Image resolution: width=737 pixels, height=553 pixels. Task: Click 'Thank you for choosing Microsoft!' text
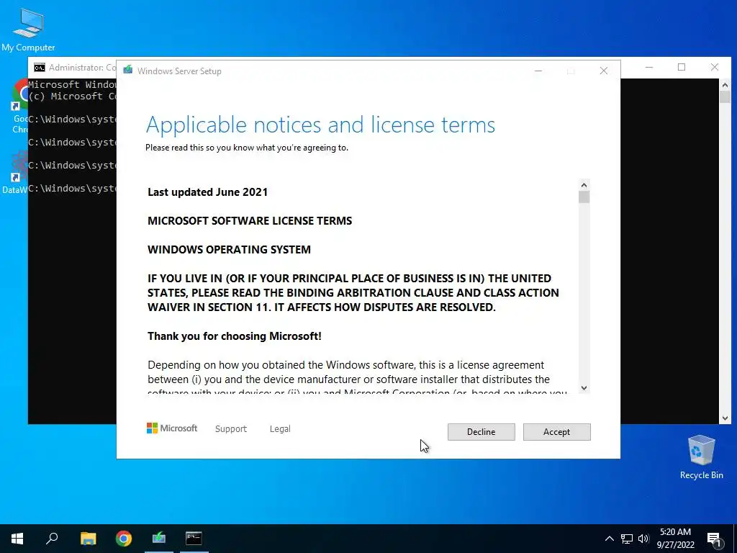(235, 336)
